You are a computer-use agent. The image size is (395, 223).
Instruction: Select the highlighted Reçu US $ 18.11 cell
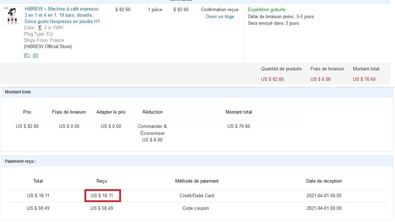point(103,196)
